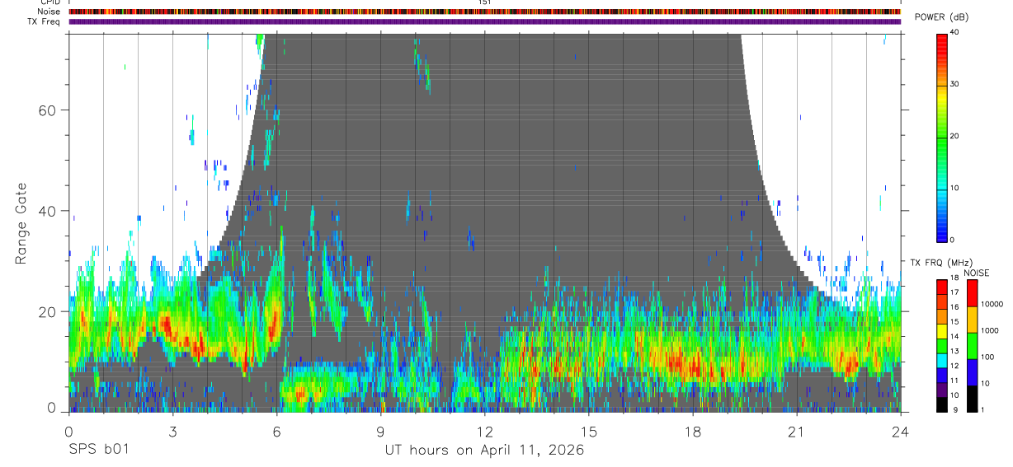Screen dimensions: 1013x467
Task: Click the '20' label on the POWER scale
Action: click(955, 136)
